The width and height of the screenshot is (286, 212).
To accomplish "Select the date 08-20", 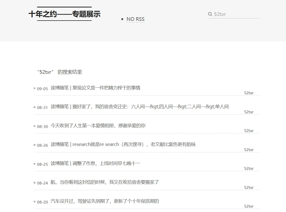I will 42,202.
